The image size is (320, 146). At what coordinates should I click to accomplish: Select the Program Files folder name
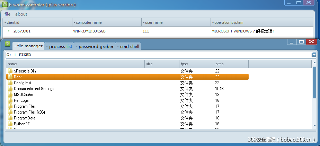click(x=25, y=106)
